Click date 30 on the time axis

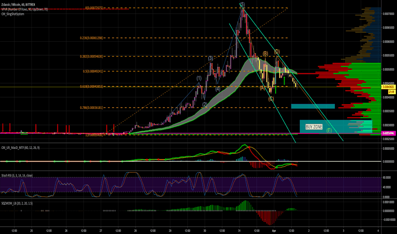tap(205, 231)
